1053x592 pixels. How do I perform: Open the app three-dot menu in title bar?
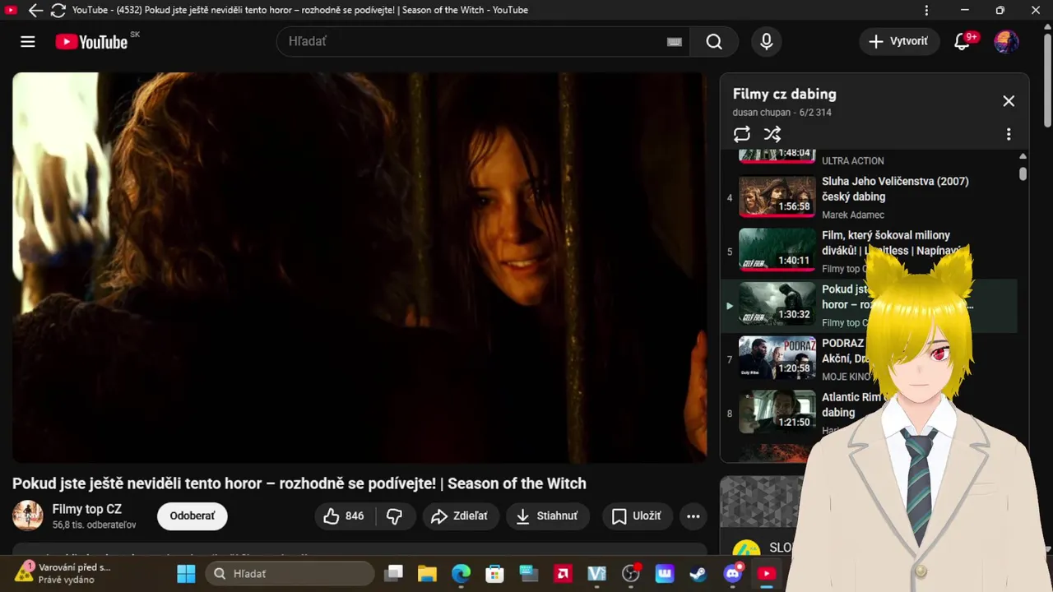coord(926,11)
